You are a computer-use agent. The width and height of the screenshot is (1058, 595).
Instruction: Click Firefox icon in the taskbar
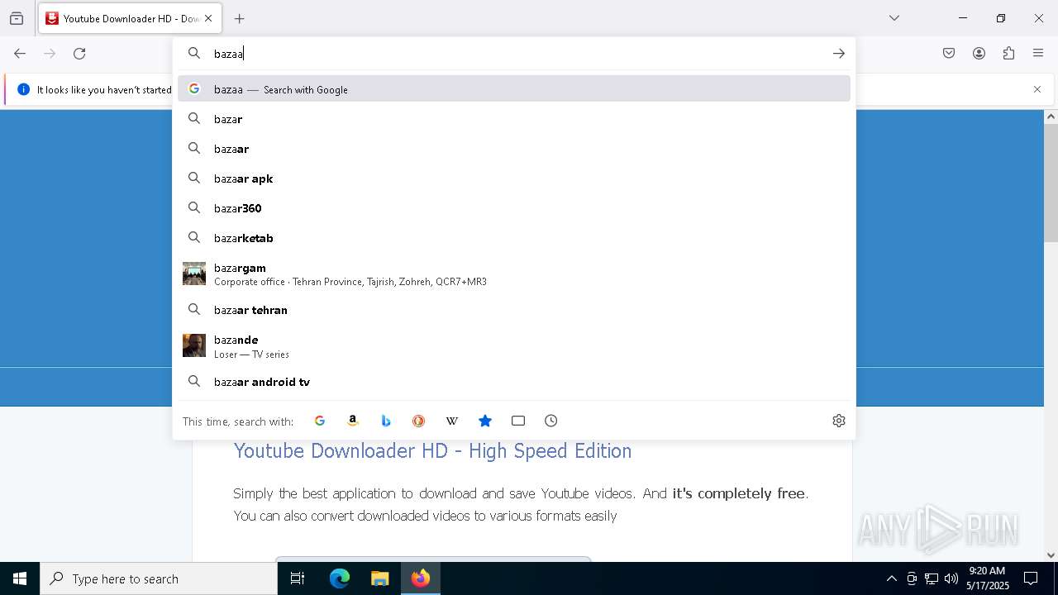pos(421,578)
